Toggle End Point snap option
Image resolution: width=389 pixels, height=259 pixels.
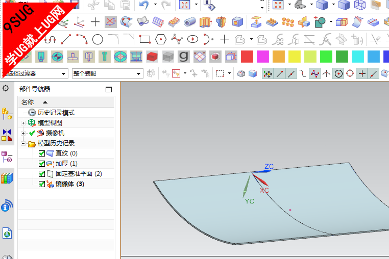click(x=280, y=73)
